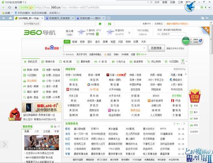
Task: Click the 360导航 logo
Action: coord(40,32)
